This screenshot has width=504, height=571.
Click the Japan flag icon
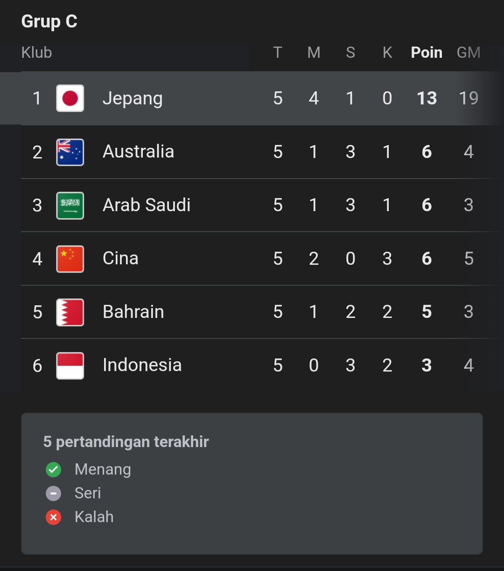click(70, 98)
